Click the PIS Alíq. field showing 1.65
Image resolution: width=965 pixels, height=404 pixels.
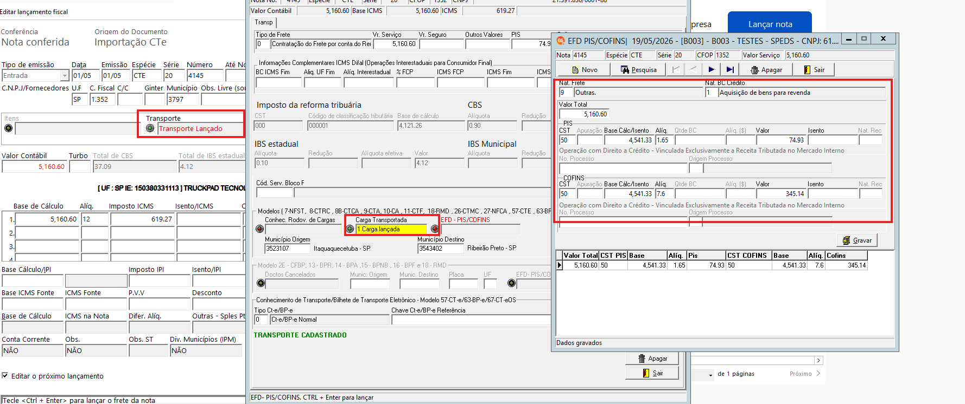pos(664,140)
